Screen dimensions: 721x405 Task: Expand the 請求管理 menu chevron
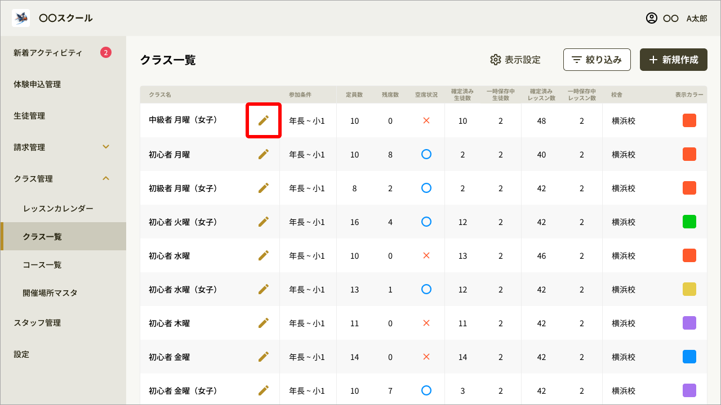coord(106,147)
